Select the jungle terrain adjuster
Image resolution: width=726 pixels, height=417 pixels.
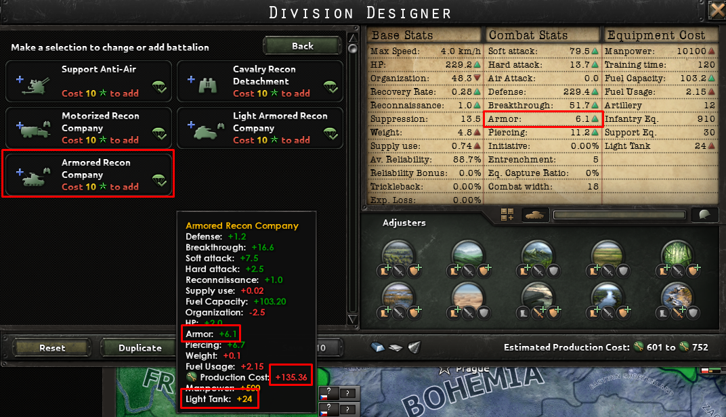click(677, 254)
